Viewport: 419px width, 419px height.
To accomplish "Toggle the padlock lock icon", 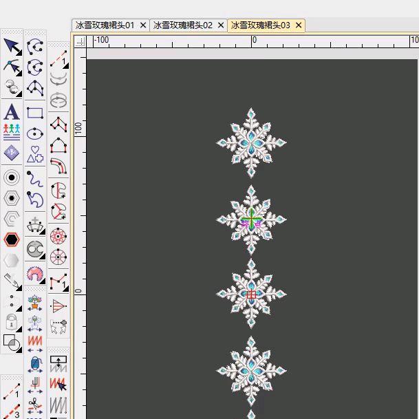I will [x=12, y=321].
